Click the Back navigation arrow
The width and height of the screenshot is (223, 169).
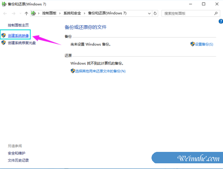click(x=5, y=14)
